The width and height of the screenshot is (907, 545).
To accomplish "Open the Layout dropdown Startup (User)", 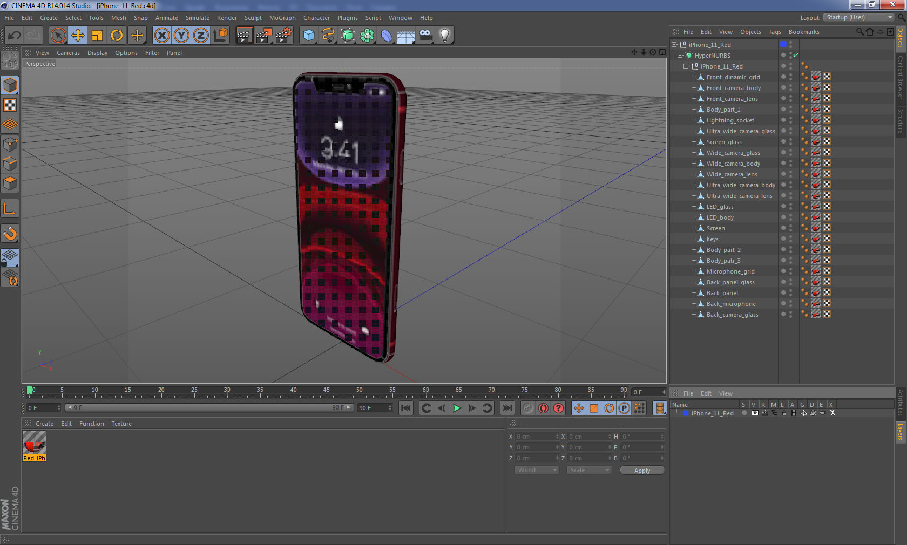I will tap(859, 18).
